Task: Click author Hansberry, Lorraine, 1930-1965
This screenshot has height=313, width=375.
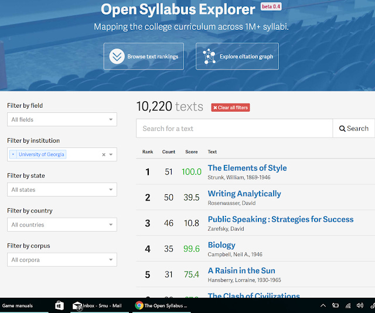Action: coord(244,280)
